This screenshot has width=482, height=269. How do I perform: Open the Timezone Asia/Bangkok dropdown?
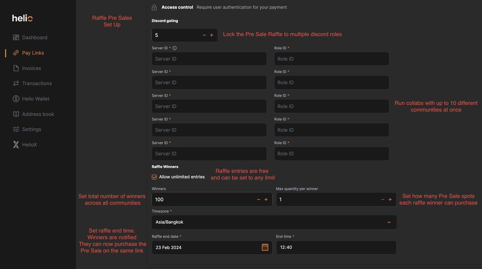tap(274, 222)
